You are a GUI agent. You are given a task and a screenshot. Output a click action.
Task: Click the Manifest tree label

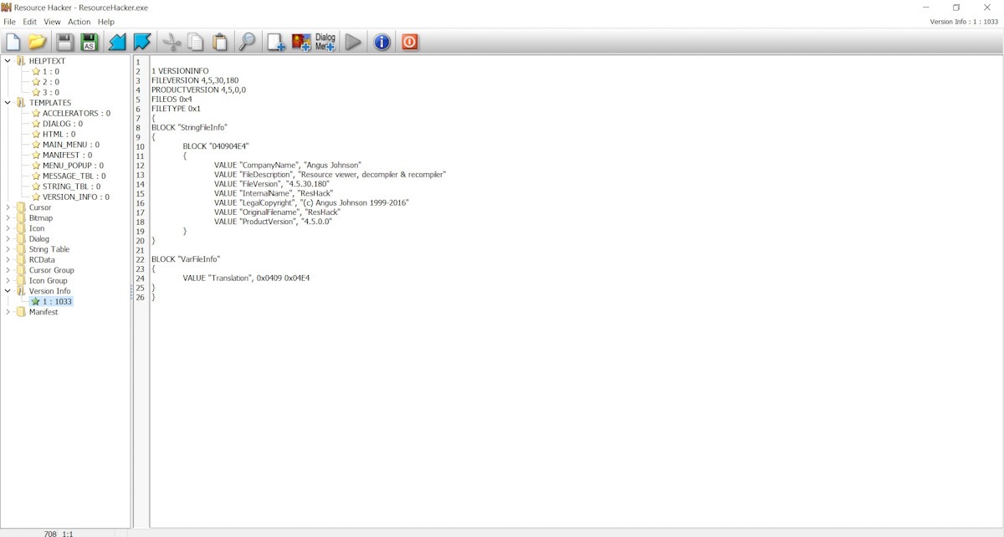44,312
